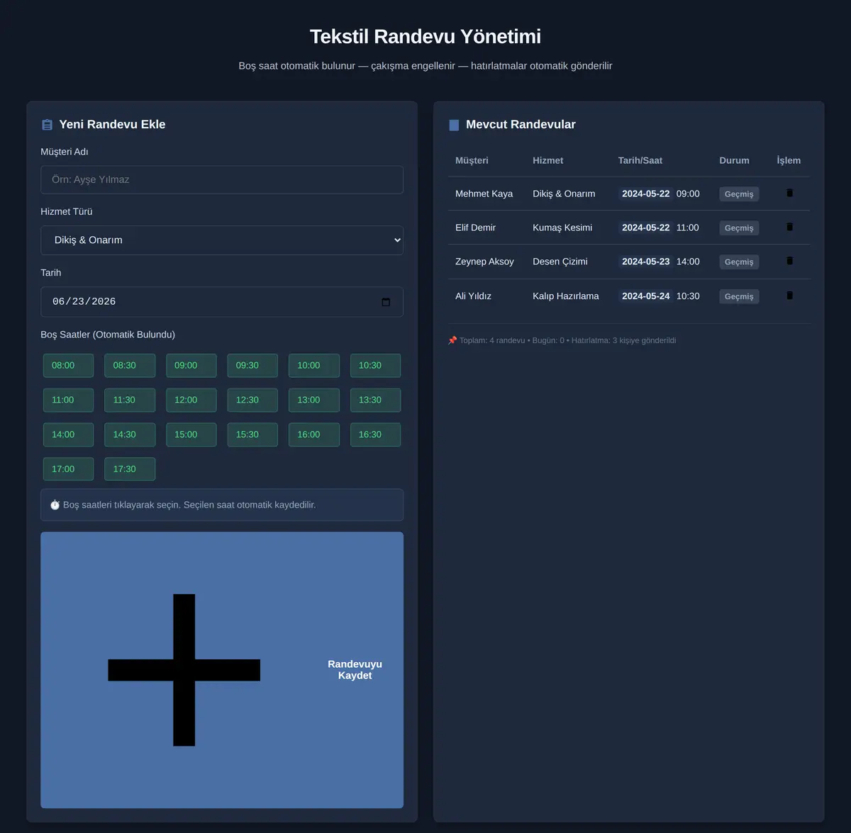
Task: Click the Elif Demir customer name
Action: (475, 228)
